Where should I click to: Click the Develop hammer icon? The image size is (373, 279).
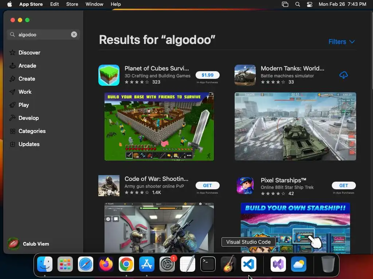click(x=12, y=118)
